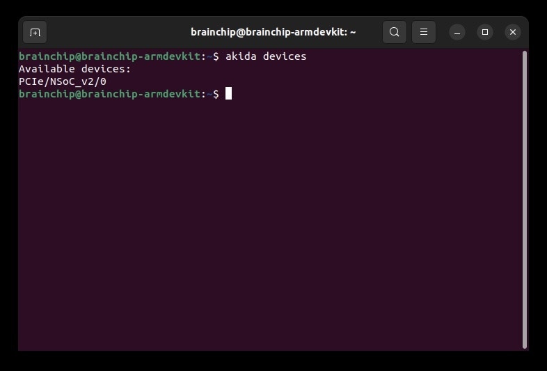Open a new terminal tab

(35, 32)
